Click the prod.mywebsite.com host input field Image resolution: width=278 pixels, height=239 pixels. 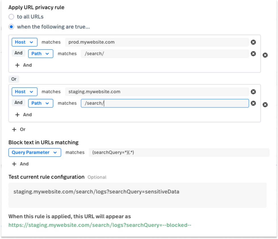click(x=157, y=42)
